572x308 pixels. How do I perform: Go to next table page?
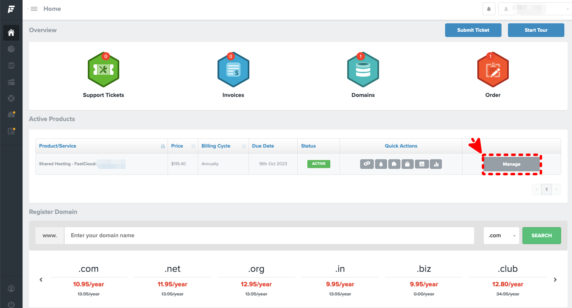click(556, 189)
